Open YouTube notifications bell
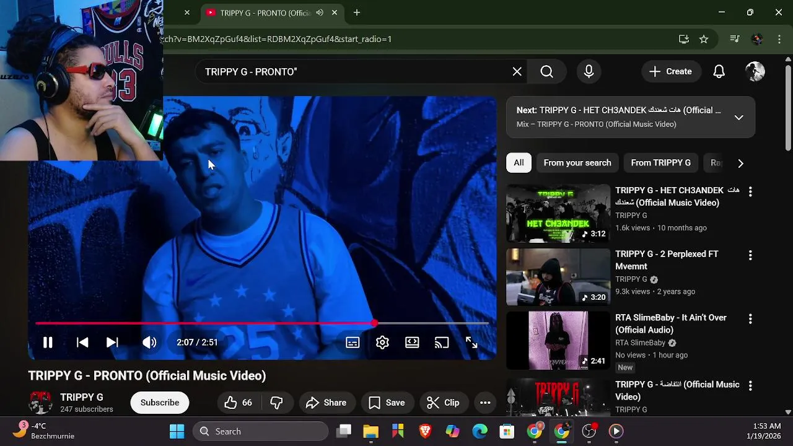The image size is (793, 446). point(719,72)
